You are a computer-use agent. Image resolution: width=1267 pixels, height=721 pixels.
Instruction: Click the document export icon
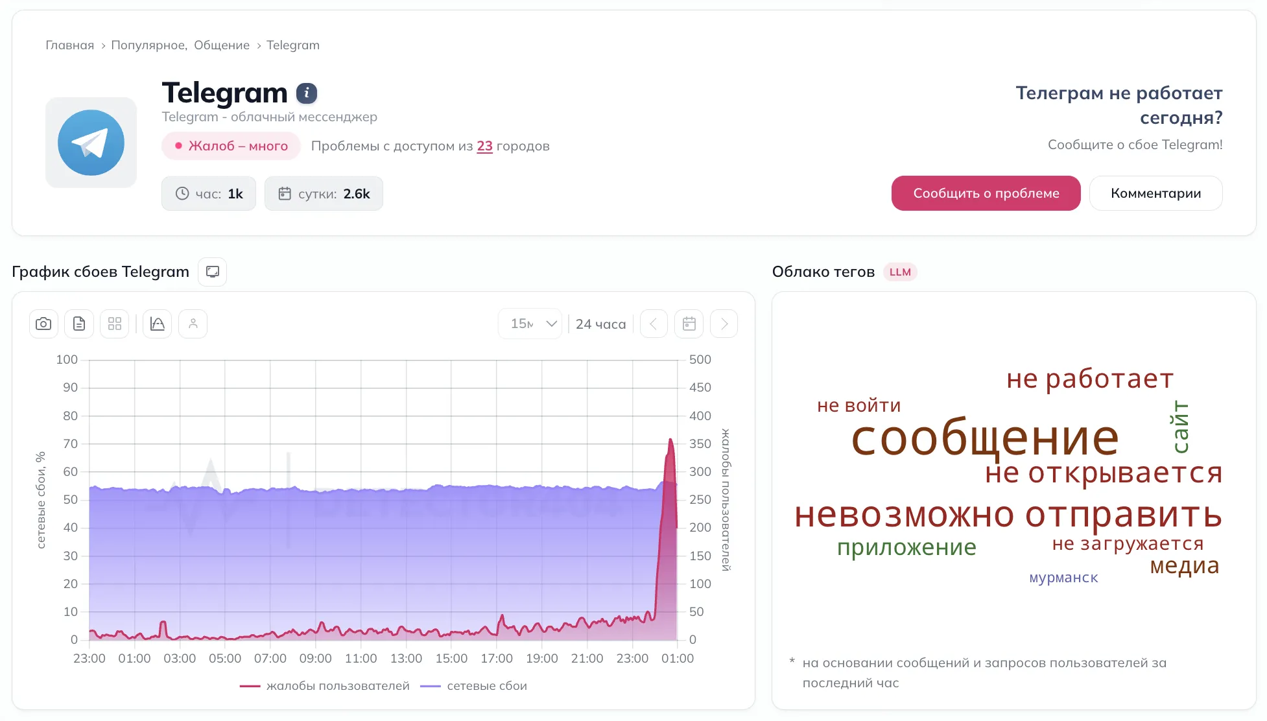pyautogui.click(x=79, y=324)
